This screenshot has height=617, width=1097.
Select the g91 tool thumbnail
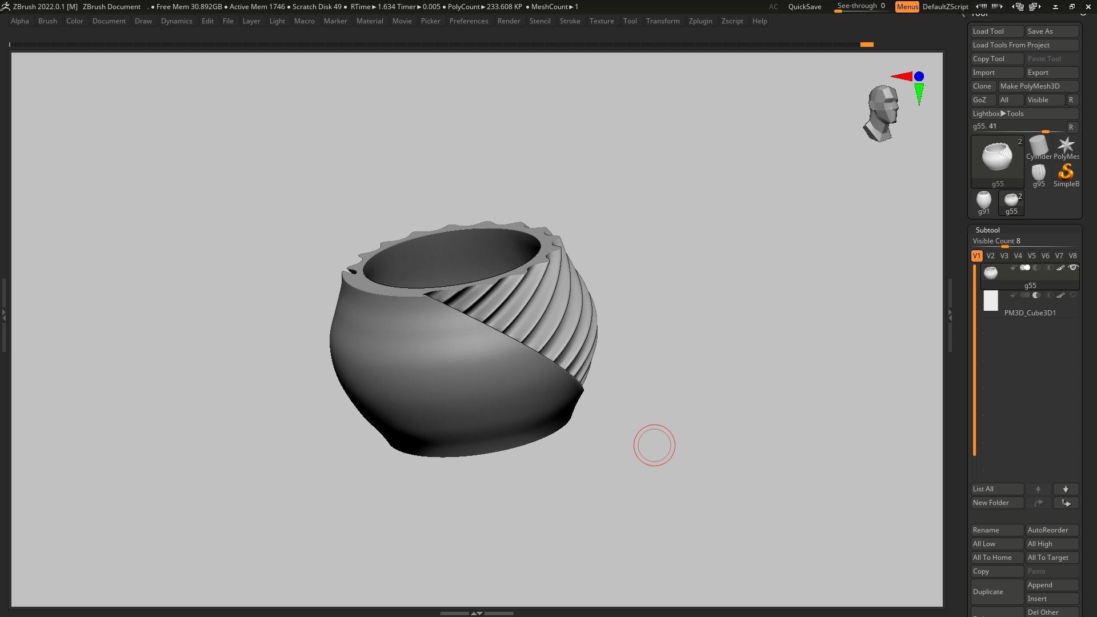[x=983, y=203]
